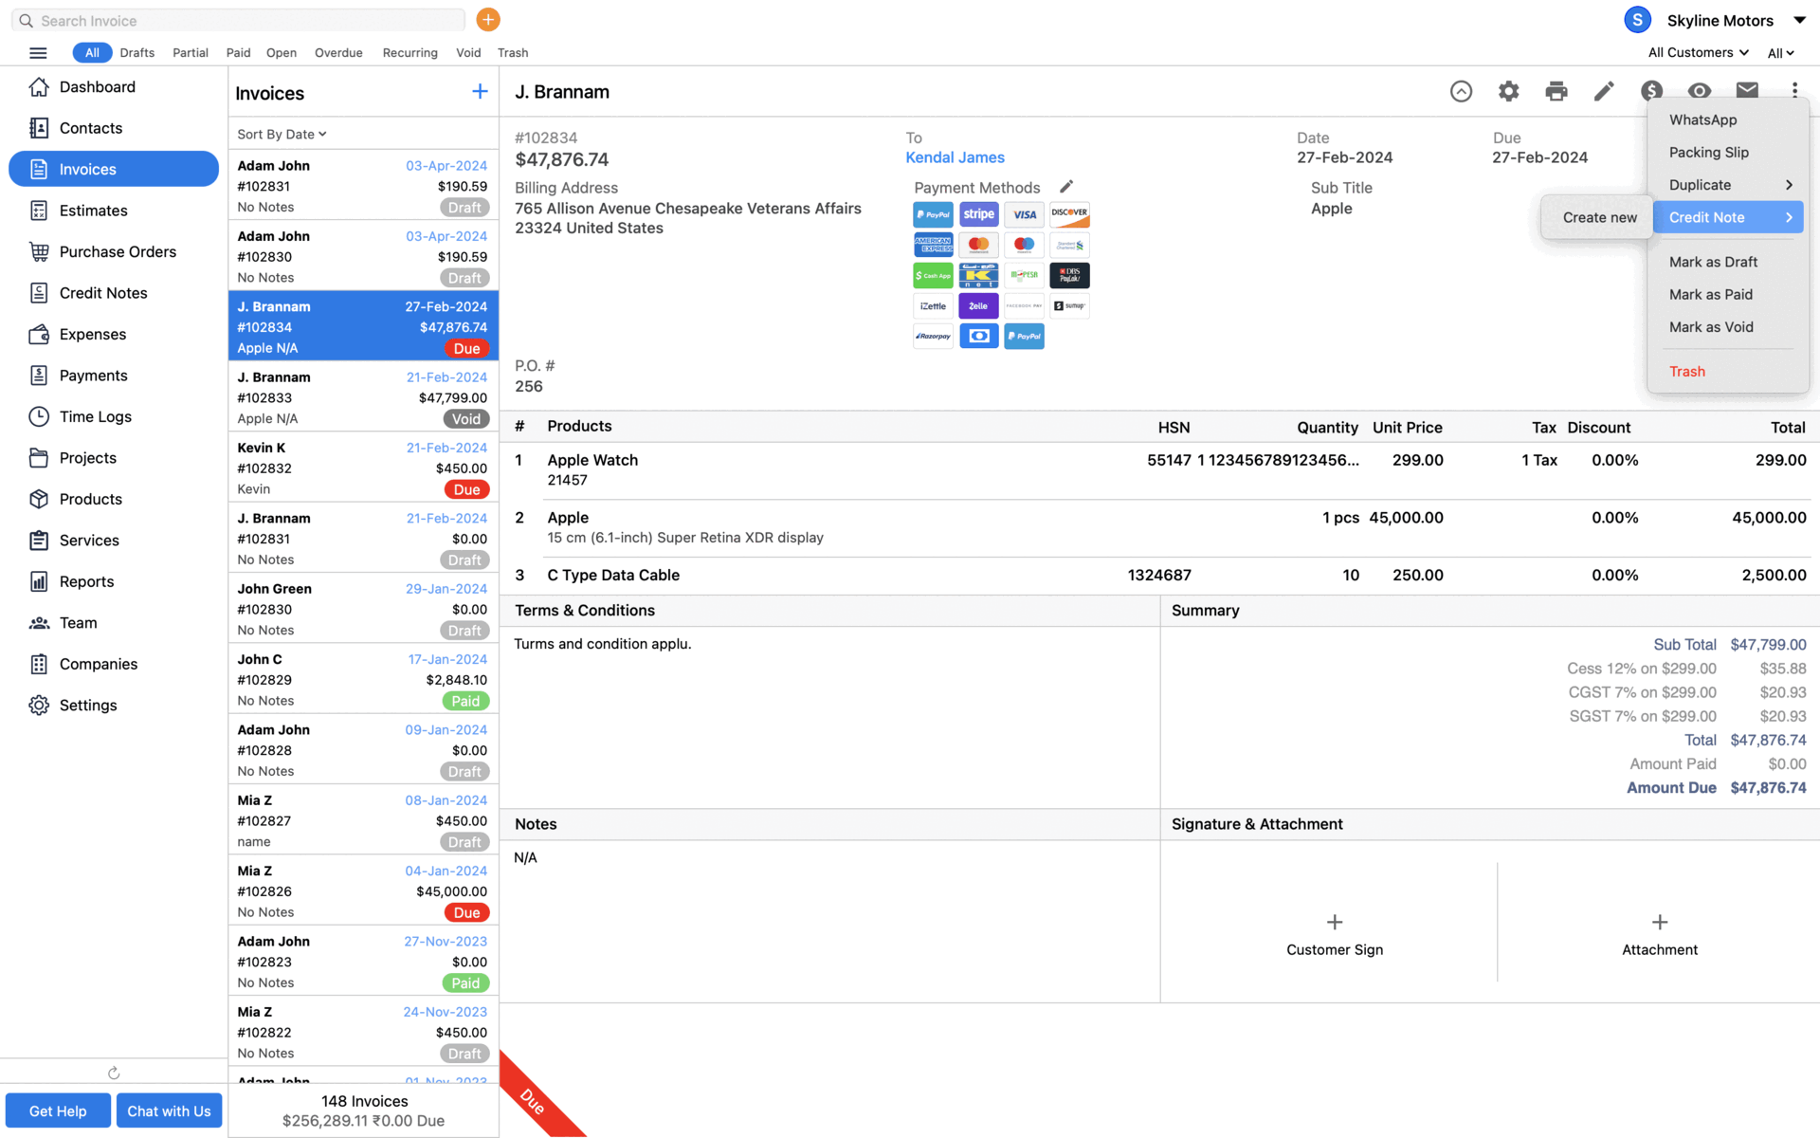Edit payment methods pencil icon
The width and height of the screenshot is (1820, 1138).
1066,187
